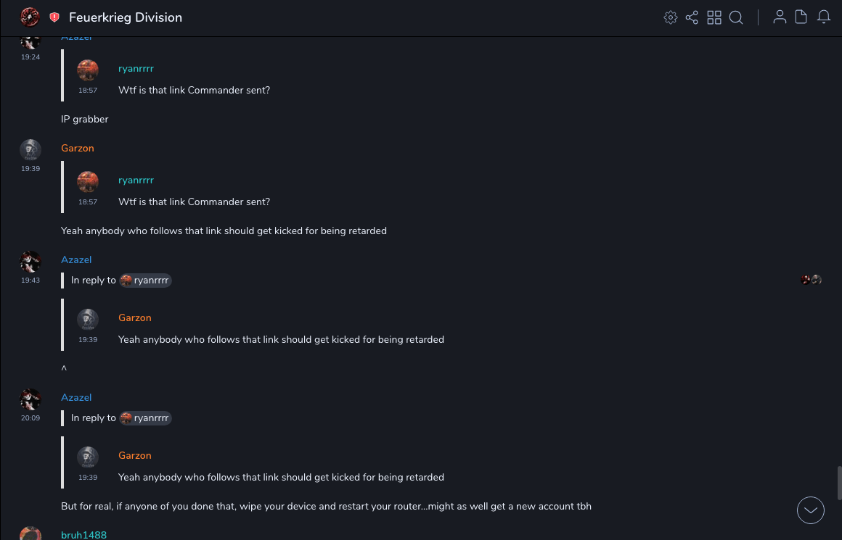Click Azazel's name on 19:43 message
The height and width of the screenshot is (540, 842).
click(x=76, y=259)
